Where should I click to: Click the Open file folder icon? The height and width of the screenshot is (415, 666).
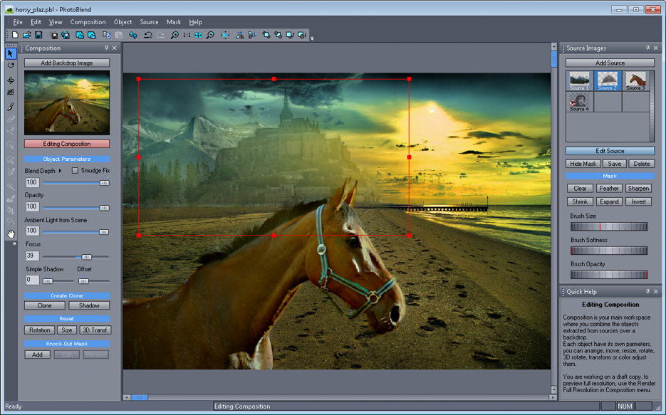coord(26,35)
